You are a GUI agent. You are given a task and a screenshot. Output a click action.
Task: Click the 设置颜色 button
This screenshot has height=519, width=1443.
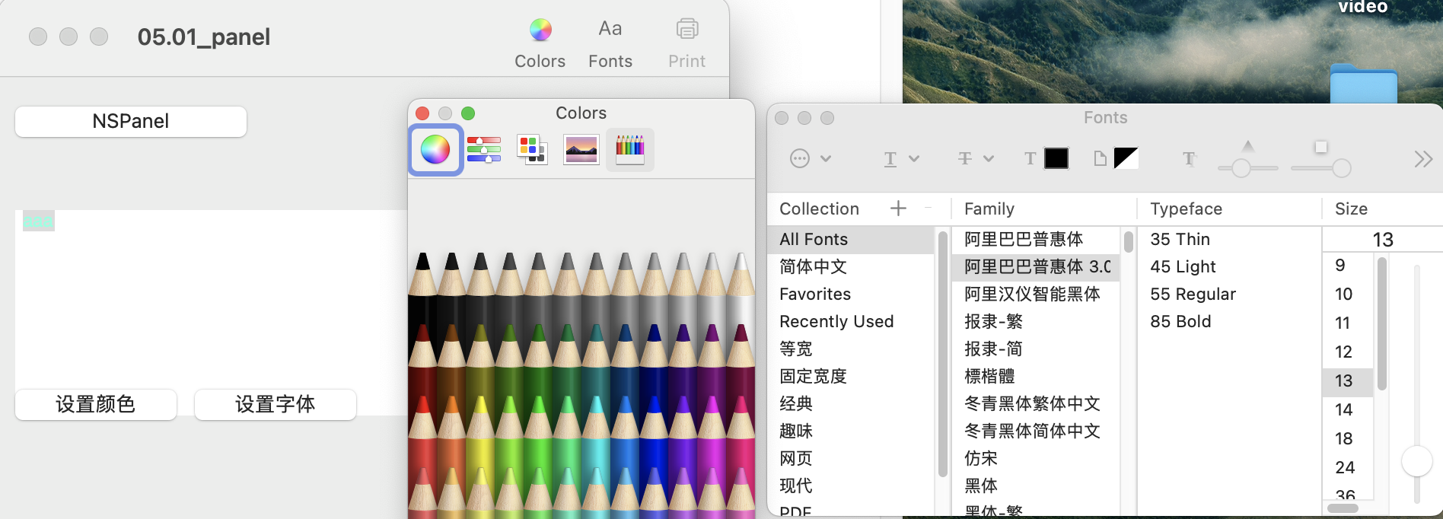click(96, 404)
